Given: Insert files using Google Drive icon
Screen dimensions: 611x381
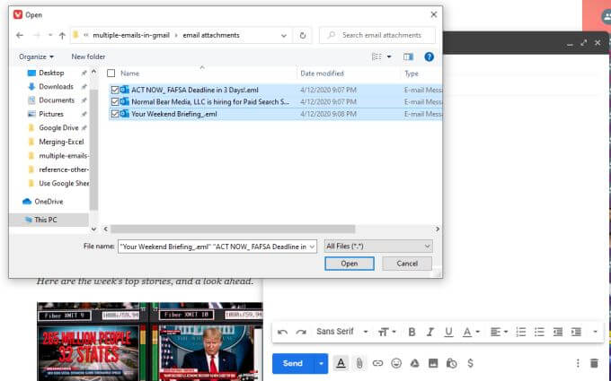Looking at the screenshot, I should (x=414, y=363).
